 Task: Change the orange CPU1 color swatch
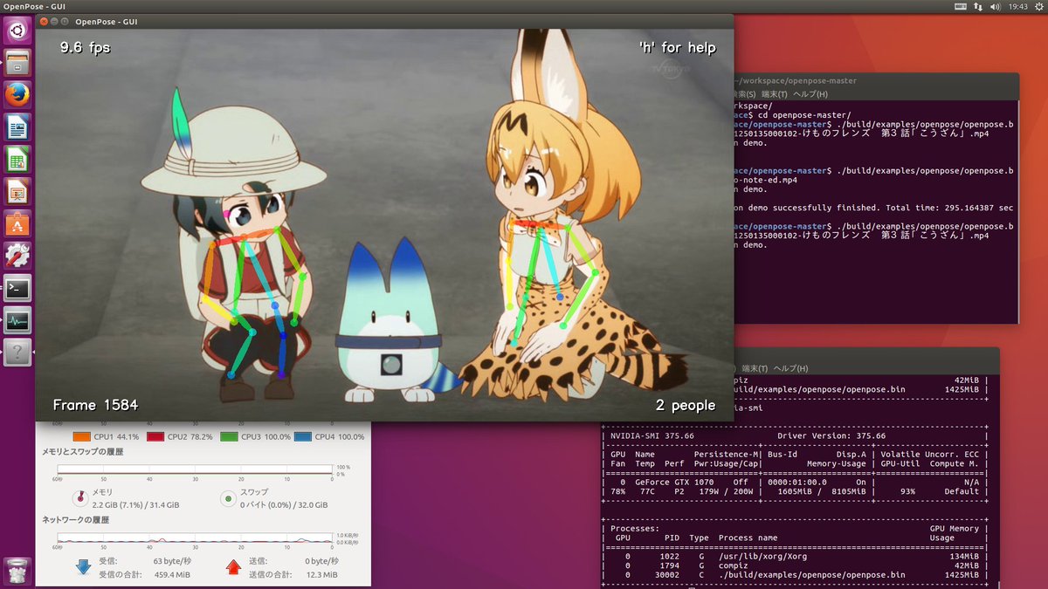tap(81, 436)
